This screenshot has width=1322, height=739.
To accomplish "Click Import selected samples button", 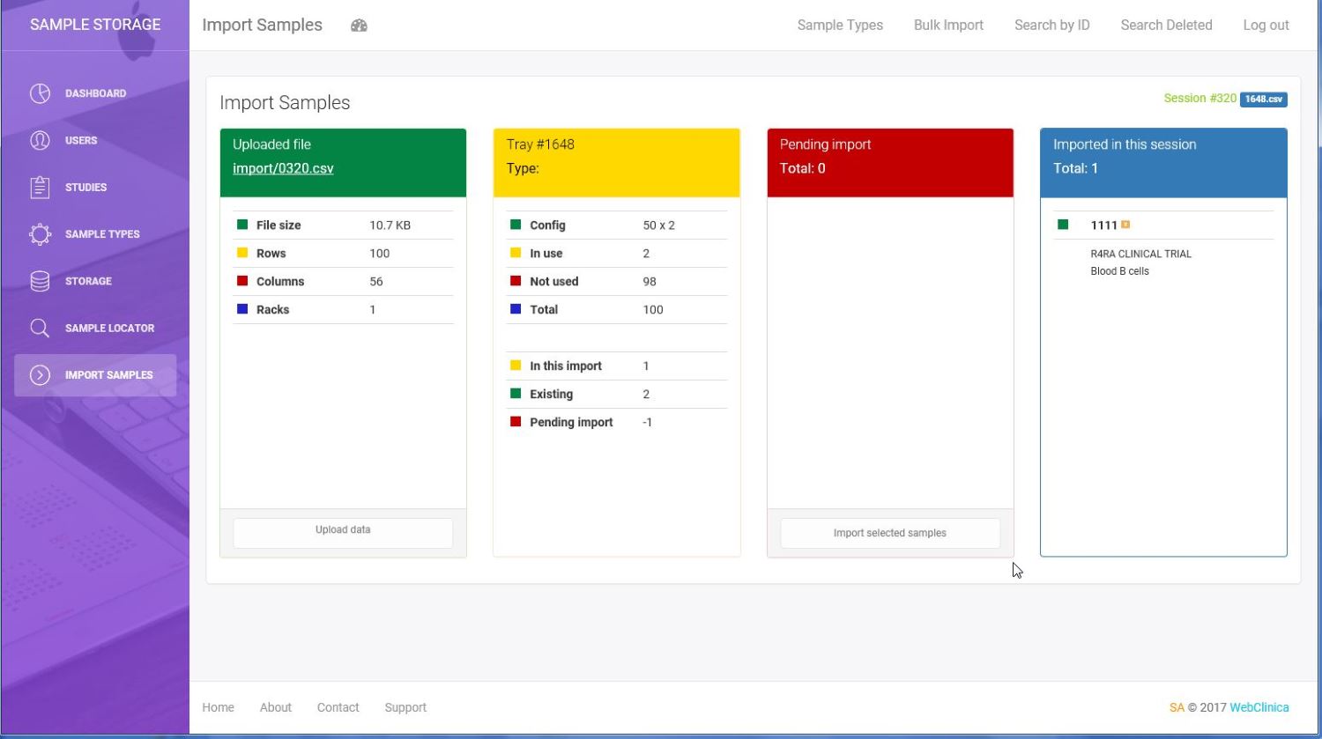I will 889,533.
